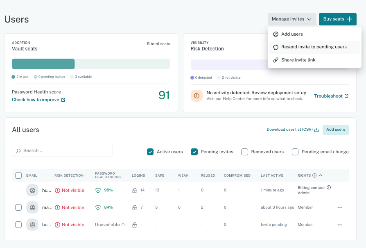Toggle the RIGHTS column sort arrow
Viewport: 366px width, 248px height.
(x=321, y=175)
